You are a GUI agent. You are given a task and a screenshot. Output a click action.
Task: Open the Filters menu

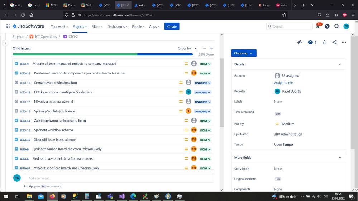click(97, 26)
